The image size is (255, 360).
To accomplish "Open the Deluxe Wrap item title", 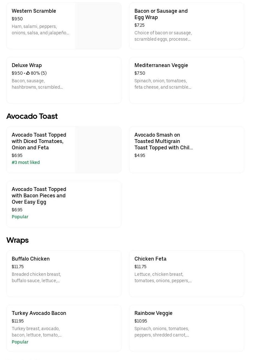I will pyautogui.click(x=27, y=65).
